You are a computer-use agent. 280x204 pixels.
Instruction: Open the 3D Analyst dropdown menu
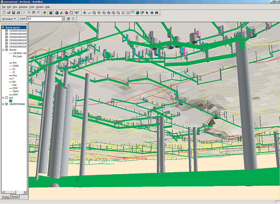coord(9,19)
